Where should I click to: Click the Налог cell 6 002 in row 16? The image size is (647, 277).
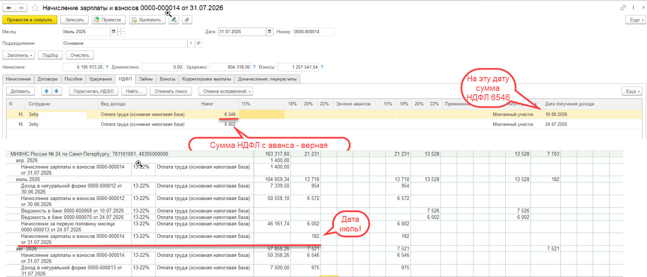(218, 124)
